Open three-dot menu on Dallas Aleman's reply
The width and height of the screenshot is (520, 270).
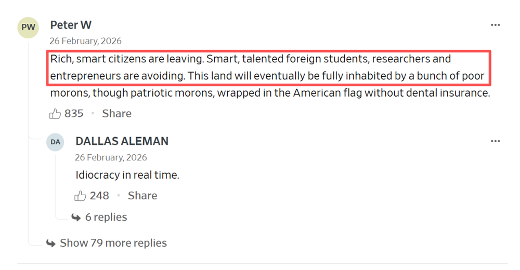coord(495,141)
